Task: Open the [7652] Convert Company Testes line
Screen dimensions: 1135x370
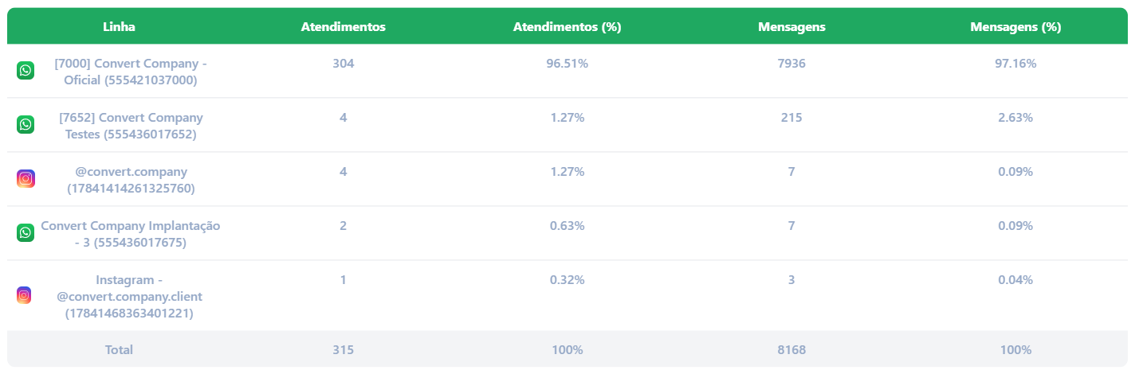Action: coord(131,126)
